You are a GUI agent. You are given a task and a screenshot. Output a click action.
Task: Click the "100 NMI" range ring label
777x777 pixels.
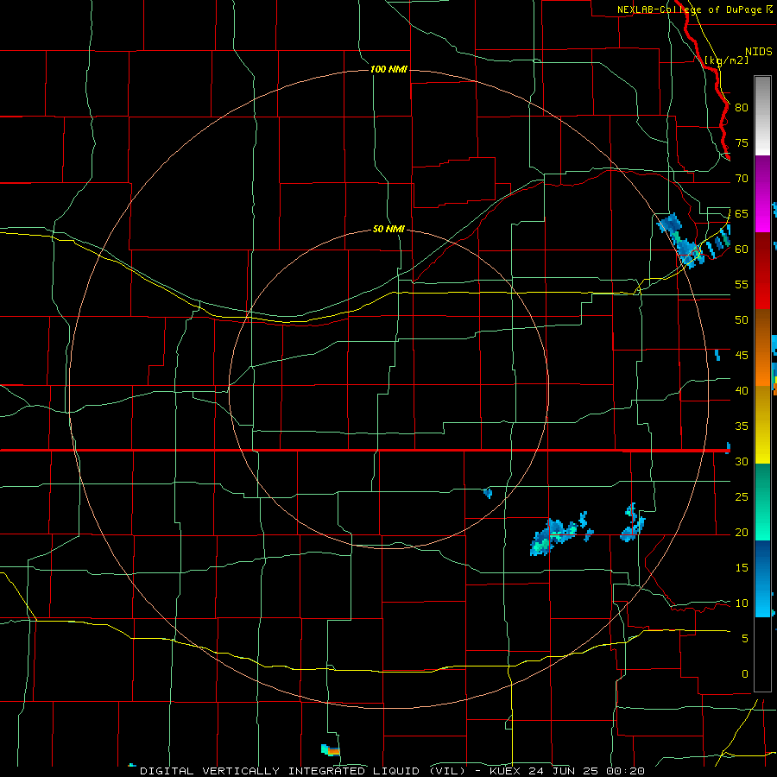[388, 69]
